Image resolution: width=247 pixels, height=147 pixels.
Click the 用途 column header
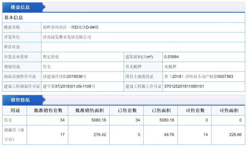click(x=15, y=110)
